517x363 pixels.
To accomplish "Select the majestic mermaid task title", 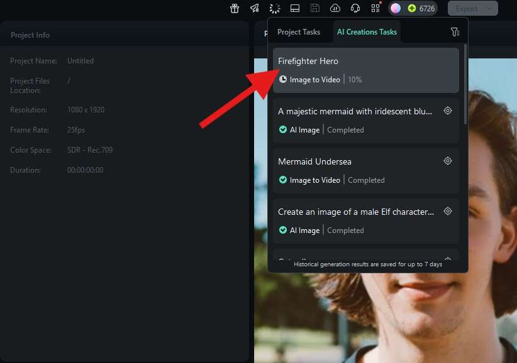I will (x=355, y=111).
